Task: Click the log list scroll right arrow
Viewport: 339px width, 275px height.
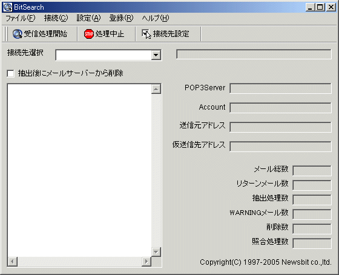Action: coord(146,262)
